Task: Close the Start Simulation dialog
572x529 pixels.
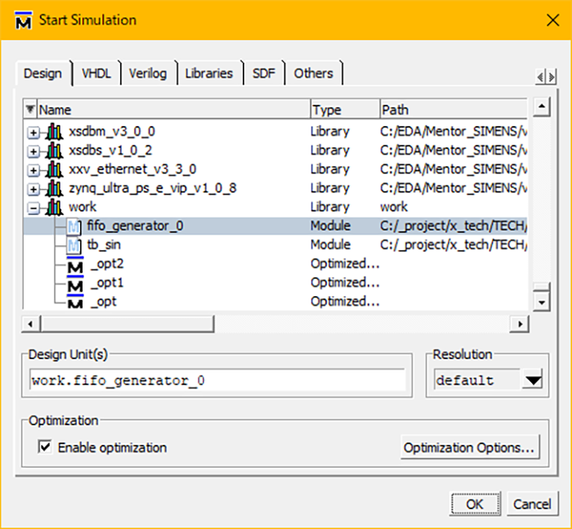Action: click(553, 20)
